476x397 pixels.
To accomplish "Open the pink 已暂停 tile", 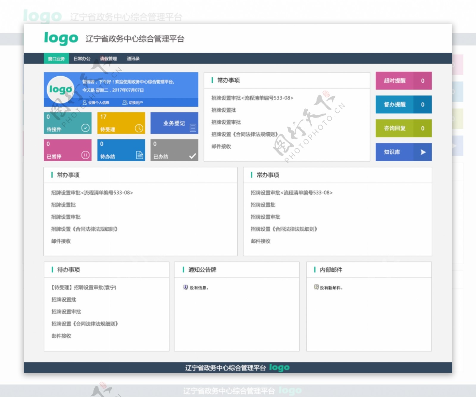I will [68, 150].
